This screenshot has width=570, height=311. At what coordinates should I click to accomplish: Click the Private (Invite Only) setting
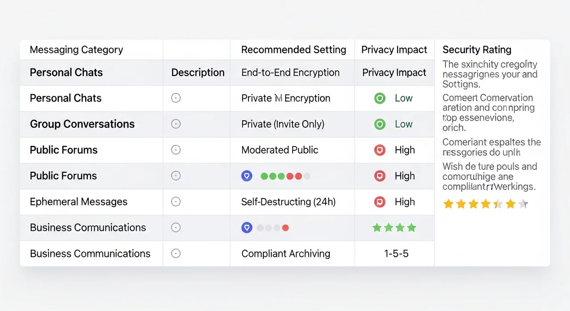[282, 124]
